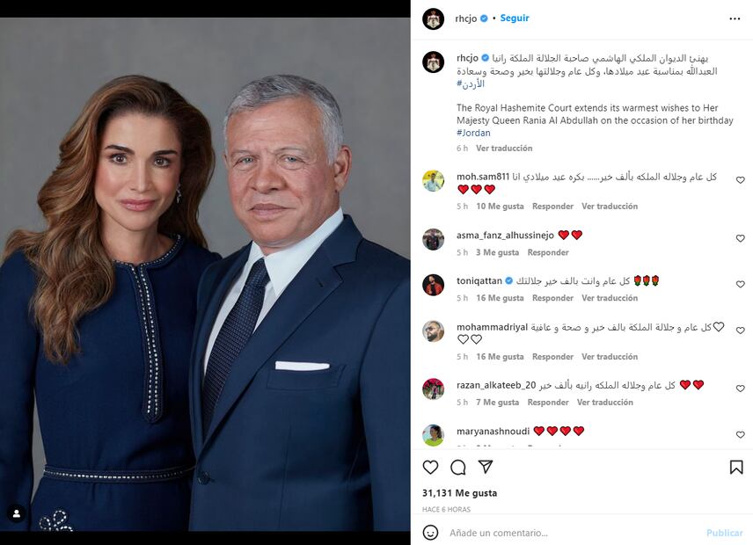This screenshot has height=545, width=753.
Task: Translate mohammadriyal's comment
Action: click(610, 357)
